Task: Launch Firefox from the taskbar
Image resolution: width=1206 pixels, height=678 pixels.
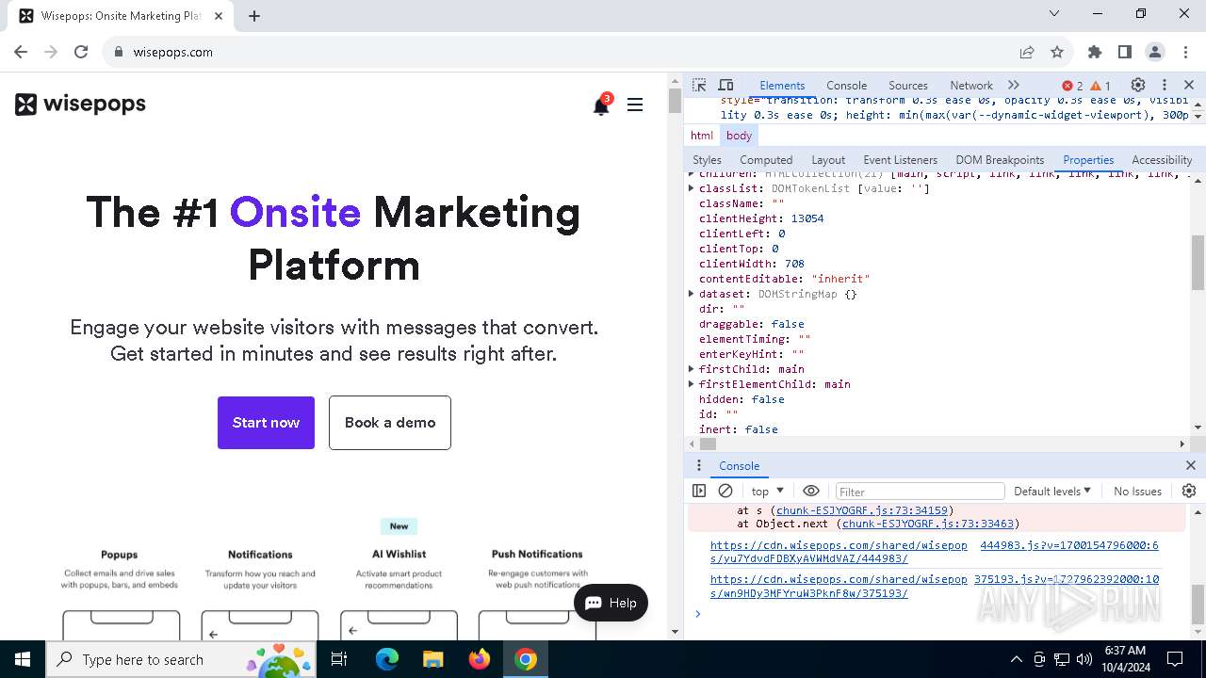Action: tap(480, 659)
